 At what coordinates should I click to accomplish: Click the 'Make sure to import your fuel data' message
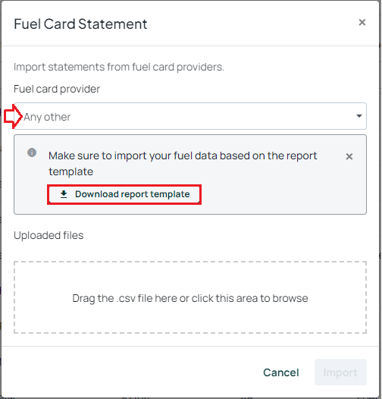click(x=183, y=163)
